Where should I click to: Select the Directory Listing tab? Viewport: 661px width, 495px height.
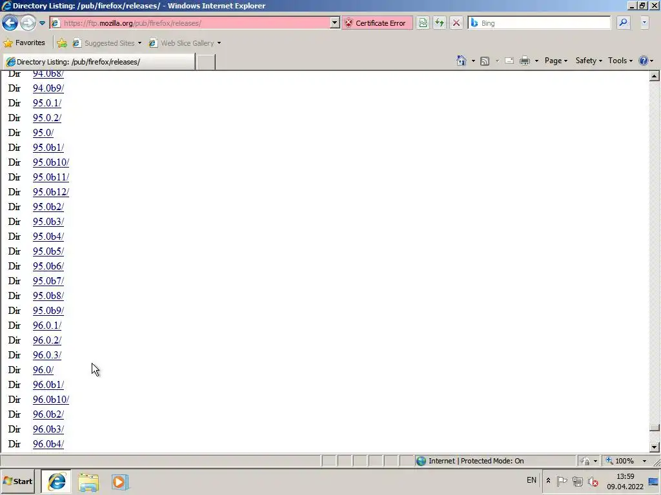[99, 62]
